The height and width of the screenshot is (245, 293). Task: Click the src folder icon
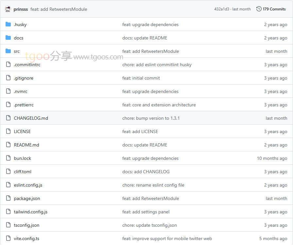click(x=8, y=51)
